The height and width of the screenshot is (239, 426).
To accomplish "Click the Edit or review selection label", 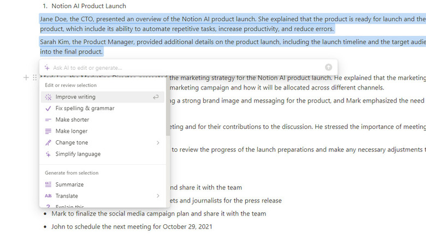I will pyautogui.click(x=70, y=85).
